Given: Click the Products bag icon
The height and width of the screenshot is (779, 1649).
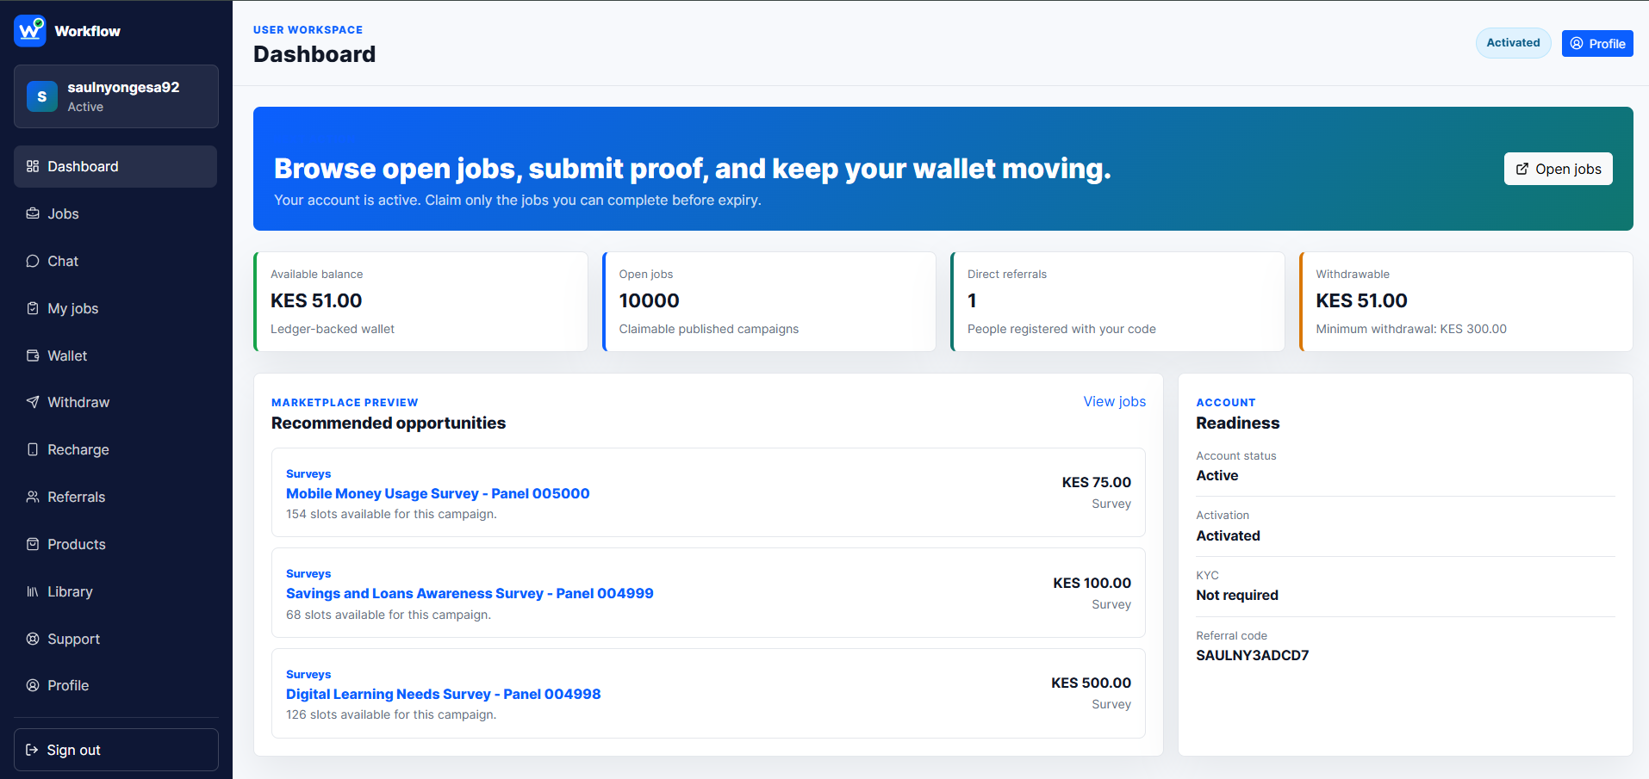Looking at the screenshot, I should 33,544.
